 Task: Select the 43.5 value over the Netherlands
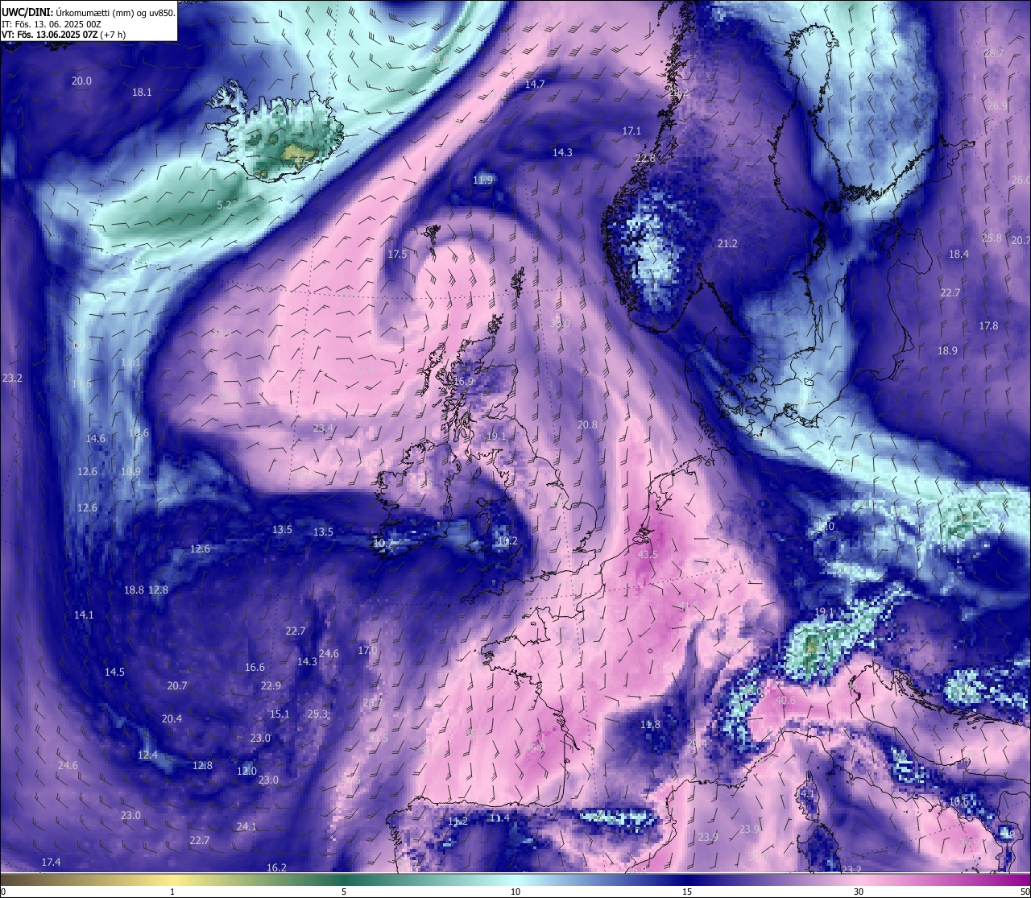pos(648,555)
